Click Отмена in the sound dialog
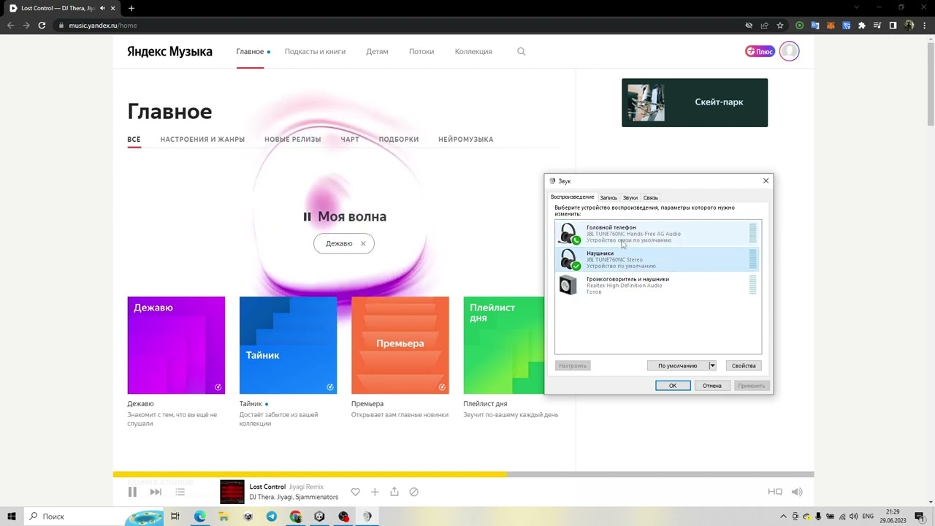This screenshot has height=526, width=935. 712,386
